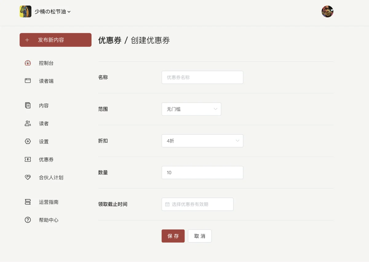Click the 设置 hexagon settings icon
Image resolution: width=369 pixels, height=262 pixels.
[28, 142]
